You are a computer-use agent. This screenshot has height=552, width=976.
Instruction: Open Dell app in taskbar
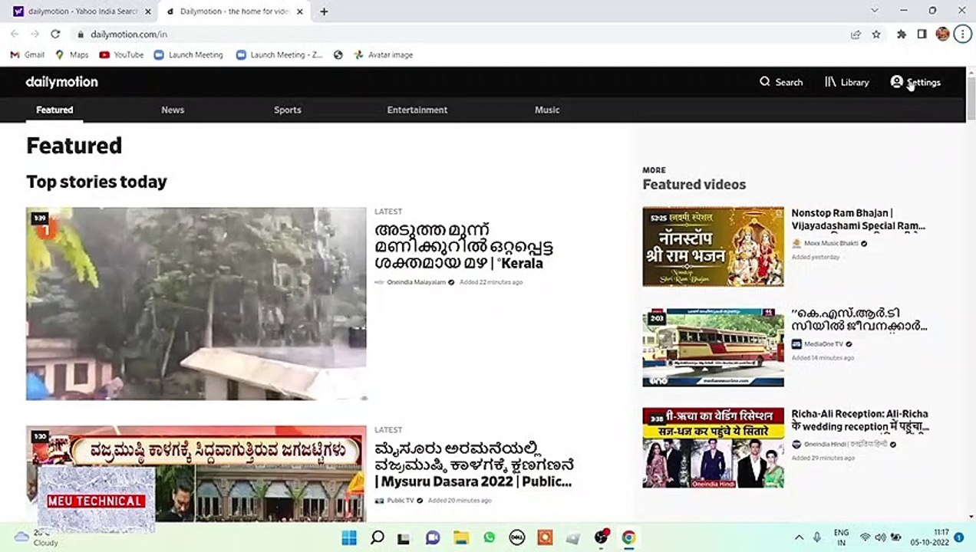(517, 537)
